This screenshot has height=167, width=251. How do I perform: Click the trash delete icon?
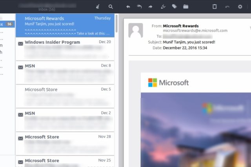point(215,7)
